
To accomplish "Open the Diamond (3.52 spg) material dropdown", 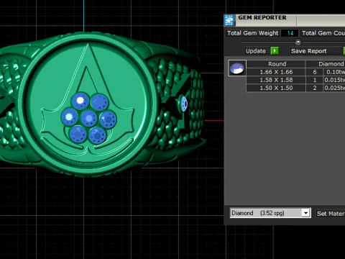I will (x=270, y=213).
